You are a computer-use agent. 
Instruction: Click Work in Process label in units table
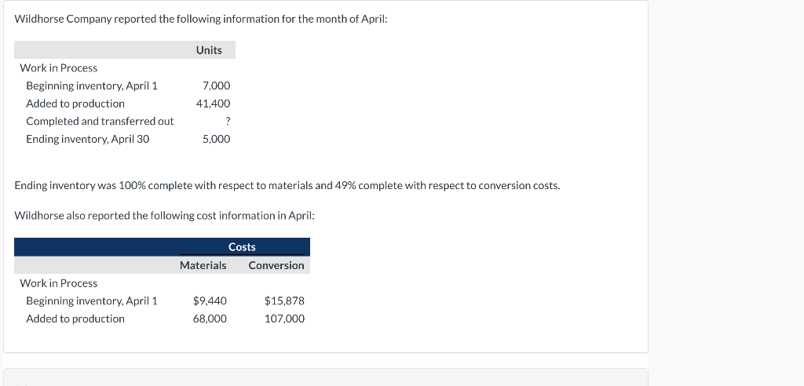59,68
